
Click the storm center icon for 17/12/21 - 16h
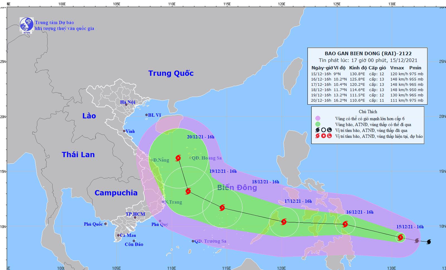[284, 222]
